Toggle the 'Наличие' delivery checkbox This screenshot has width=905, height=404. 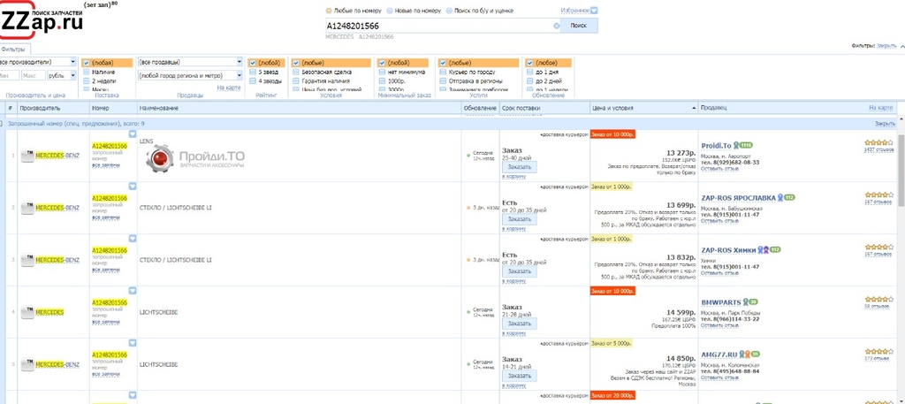pos(86,72)
